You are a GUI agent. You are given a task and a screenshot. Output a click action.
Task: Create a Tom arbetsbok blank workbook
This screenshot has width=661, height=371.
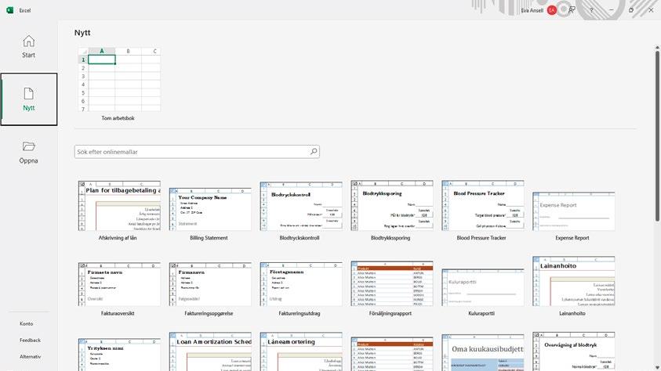[x=119, y=80]
